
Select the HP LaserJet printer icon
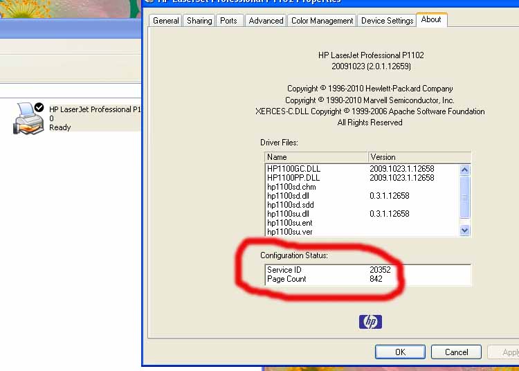tap(28, 118)
